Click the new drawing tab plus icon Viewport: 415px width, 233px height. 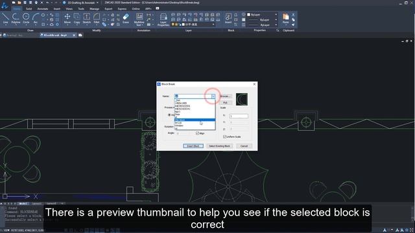pos(80,35)
